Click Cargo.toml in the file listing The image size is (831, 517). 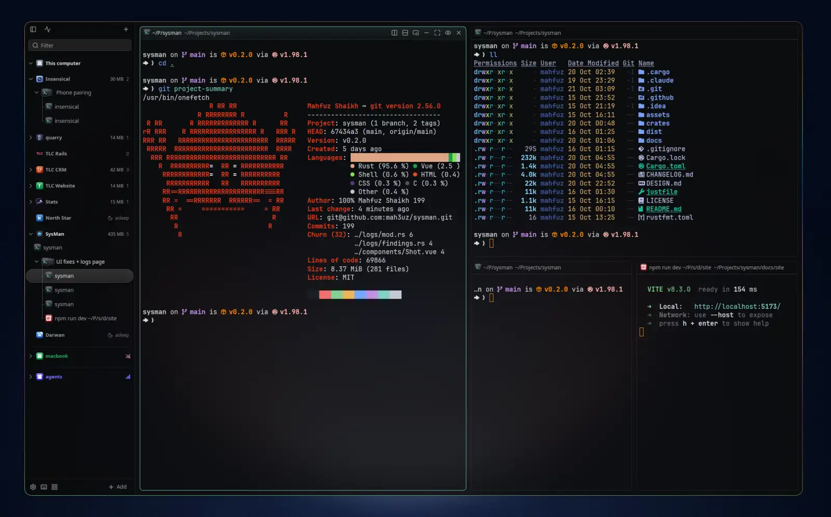point(665,166)
